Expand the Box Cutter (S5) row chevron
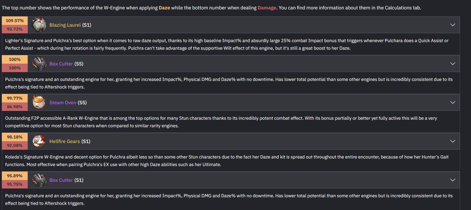This screenshot has height=210, width=471. click(453, 64)
